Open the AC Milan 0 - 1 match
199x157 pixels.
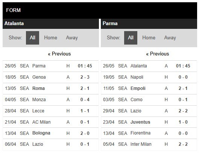point(51,122)
